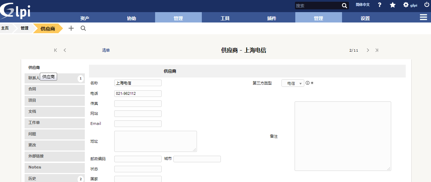Open the 清单 list link
The width and height of the screenshot is (431, 182).
point(106,51)
